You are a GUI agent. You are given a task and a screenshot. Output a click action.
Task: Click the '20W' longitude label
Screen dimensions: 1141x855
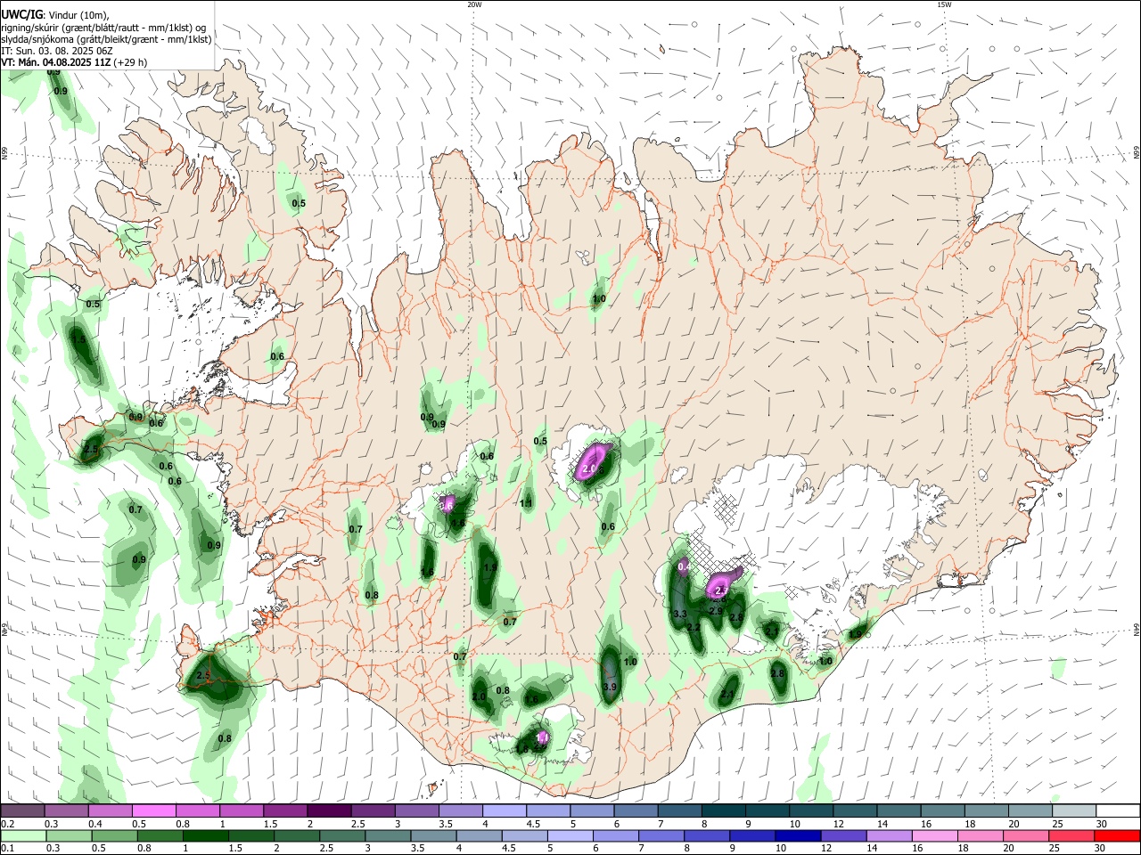point(474,4)
